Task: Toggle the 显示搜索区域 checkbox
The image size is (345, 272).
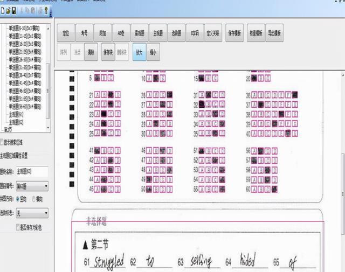Action: [x=2, y=142]
